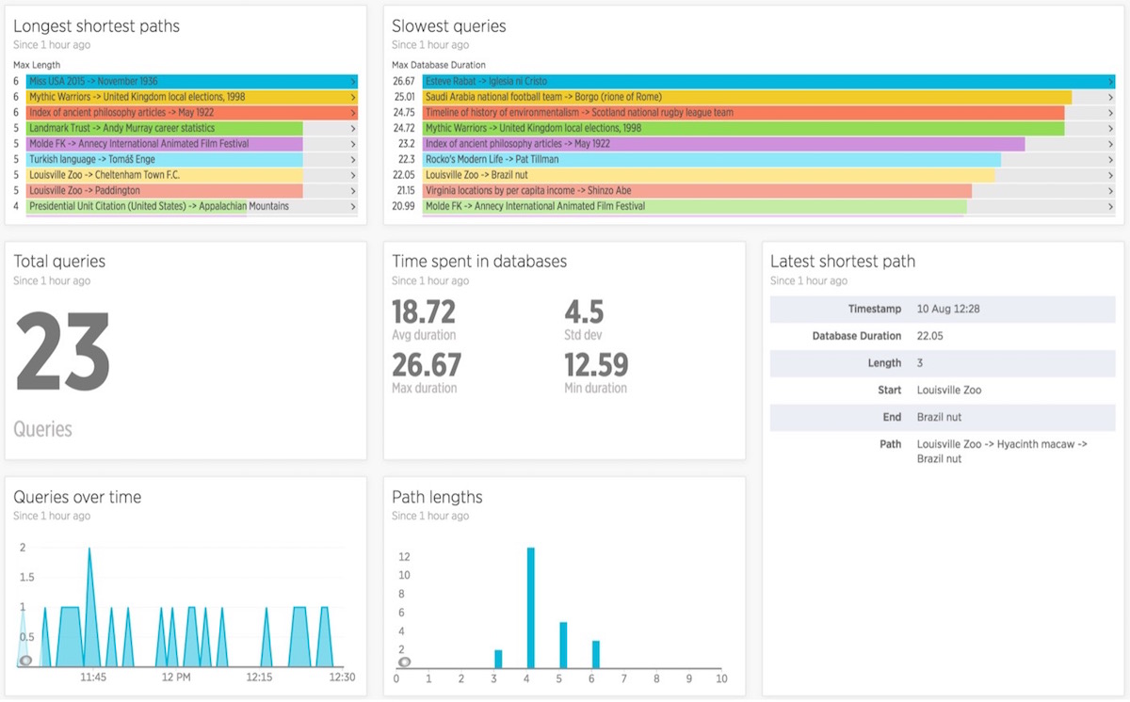The image size is (1130, 702).
Task: Expand the Rocko's Modern Life row chevron
Action: (x=1110, y=160)
